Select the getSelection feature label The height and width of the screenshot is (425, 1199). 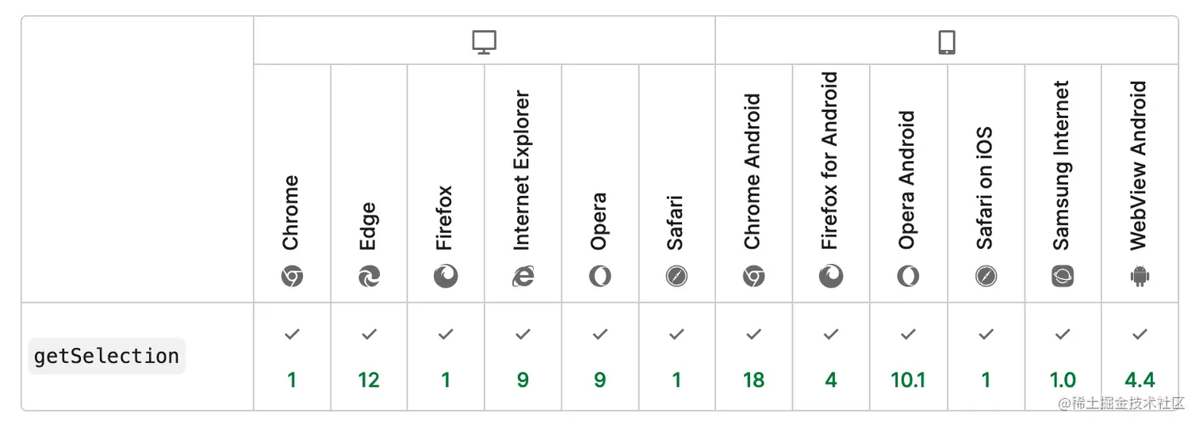106,356
